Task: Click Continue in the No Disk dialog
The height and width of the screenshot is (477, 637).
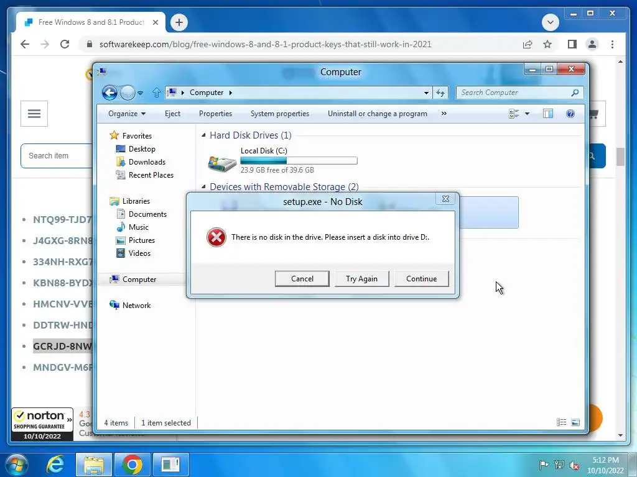Action: pos(421,279)
